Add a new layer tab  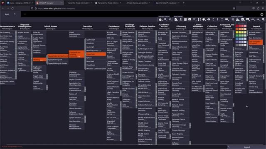tap(25, 14)
